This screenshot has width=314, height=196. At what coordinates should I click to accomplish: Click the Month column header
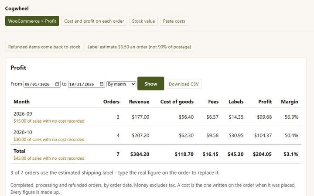click(x=21, y=102)
